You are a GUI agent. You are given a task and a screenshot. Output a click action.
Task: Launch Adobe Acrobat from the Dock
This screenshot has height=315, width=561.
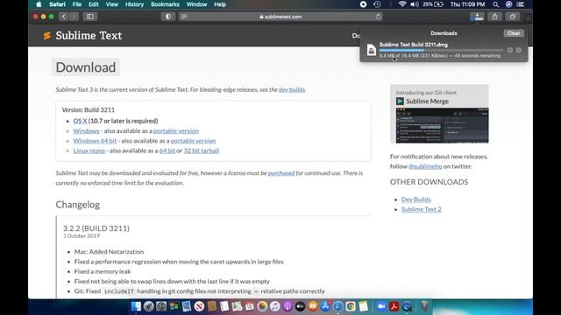click(x=394, y=306)
